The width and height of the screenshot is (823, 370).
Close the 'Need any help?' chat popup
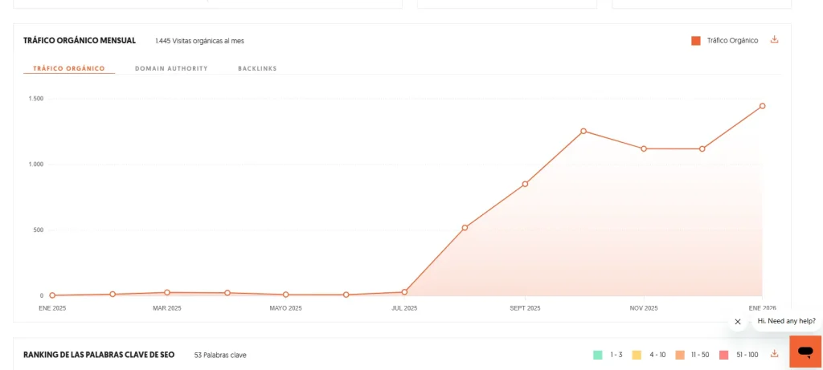(738, 322)
